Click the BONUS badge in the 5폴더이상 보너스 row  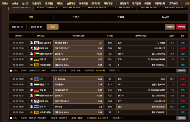(36, 112)
